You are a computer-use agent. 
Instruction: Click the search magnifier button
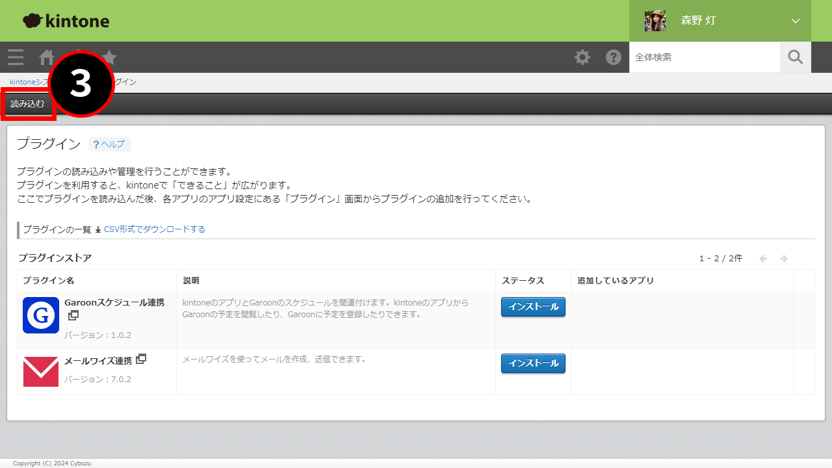pyautogui.click(x=796, y=57)
